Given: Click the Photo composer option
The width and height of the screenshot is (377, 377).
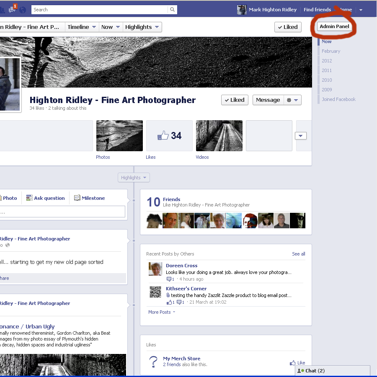Looking at the screenshot, I should pyautogui.click(x=8, y=198).
